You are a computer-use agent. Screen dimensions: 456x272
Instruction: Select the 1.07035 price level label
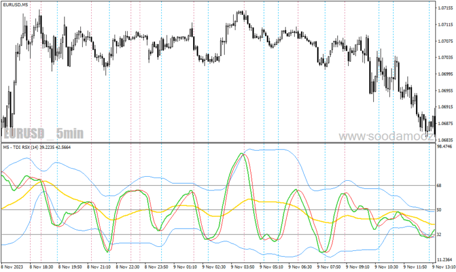(x=446, y=58)
